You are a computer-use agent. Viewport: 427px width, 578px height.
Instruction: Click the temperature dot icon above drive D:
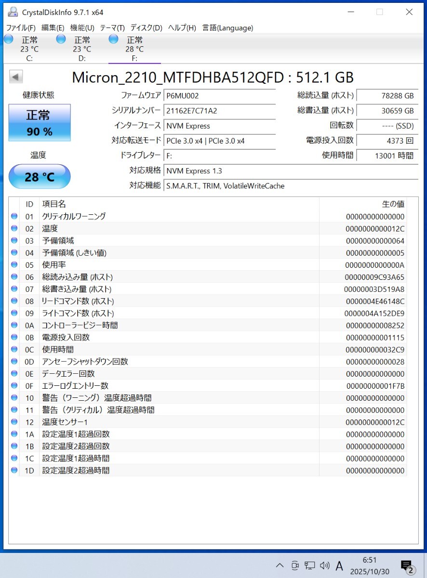(61, 39)
